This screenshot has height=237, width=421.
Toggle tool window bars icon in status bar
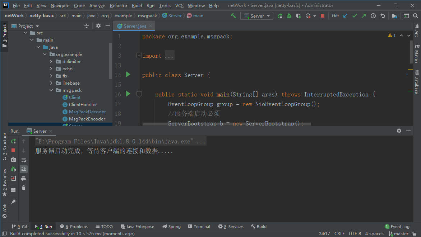pos(5,234)
